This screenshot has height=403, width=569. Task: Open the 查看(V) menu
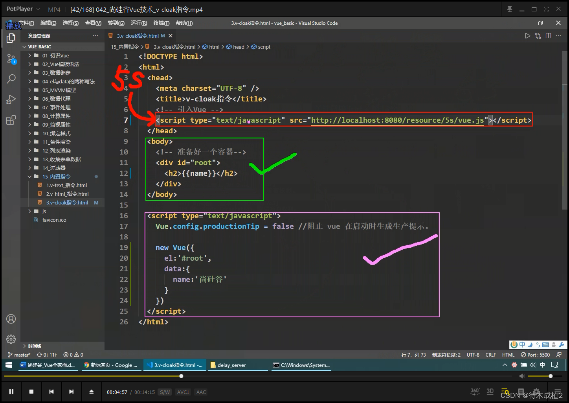click(93, 23)
